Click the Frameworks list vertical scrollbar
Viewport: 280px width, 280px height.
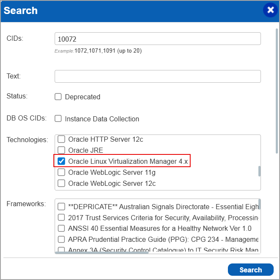(x=259, y=204)
